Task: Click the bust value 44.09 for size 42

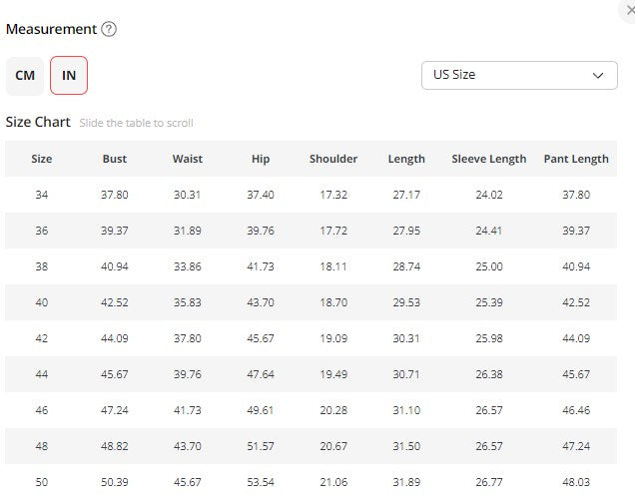Action: 115,338
